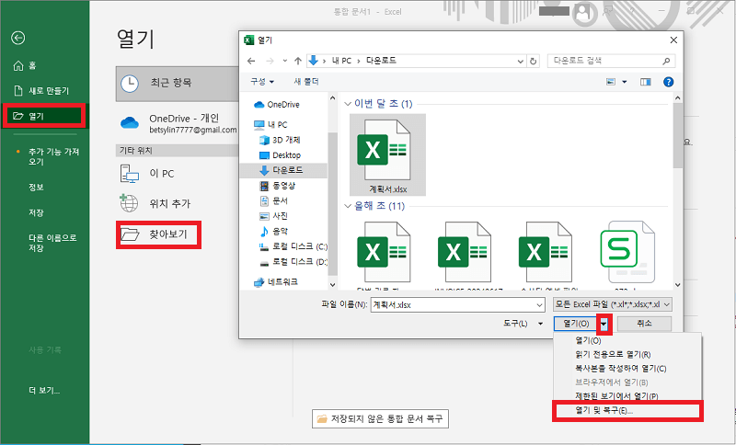Screen dimensions: 736x445
Task: Click 새 폴더 button
Action: pos(306,82)
